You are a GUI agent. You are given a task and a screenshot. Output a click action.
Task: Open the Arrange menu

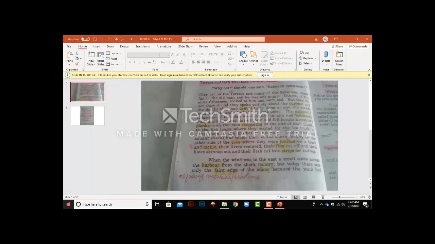pyautogui.click(x=254, y=58)
